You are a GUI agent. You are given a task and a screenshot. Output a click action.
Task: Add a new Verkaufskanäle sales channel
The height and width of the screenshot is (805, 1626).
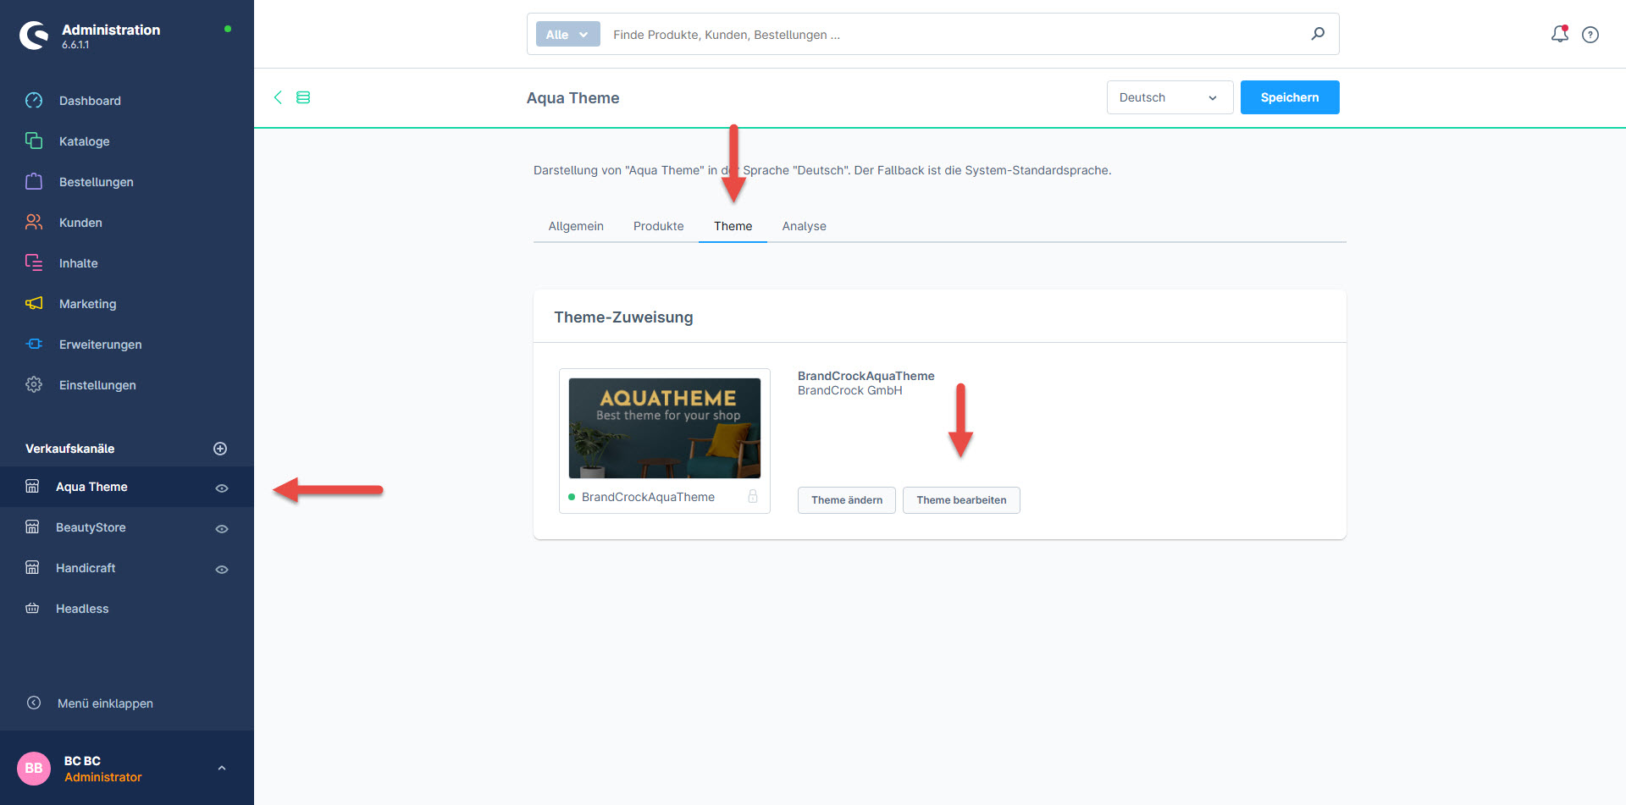220,449
